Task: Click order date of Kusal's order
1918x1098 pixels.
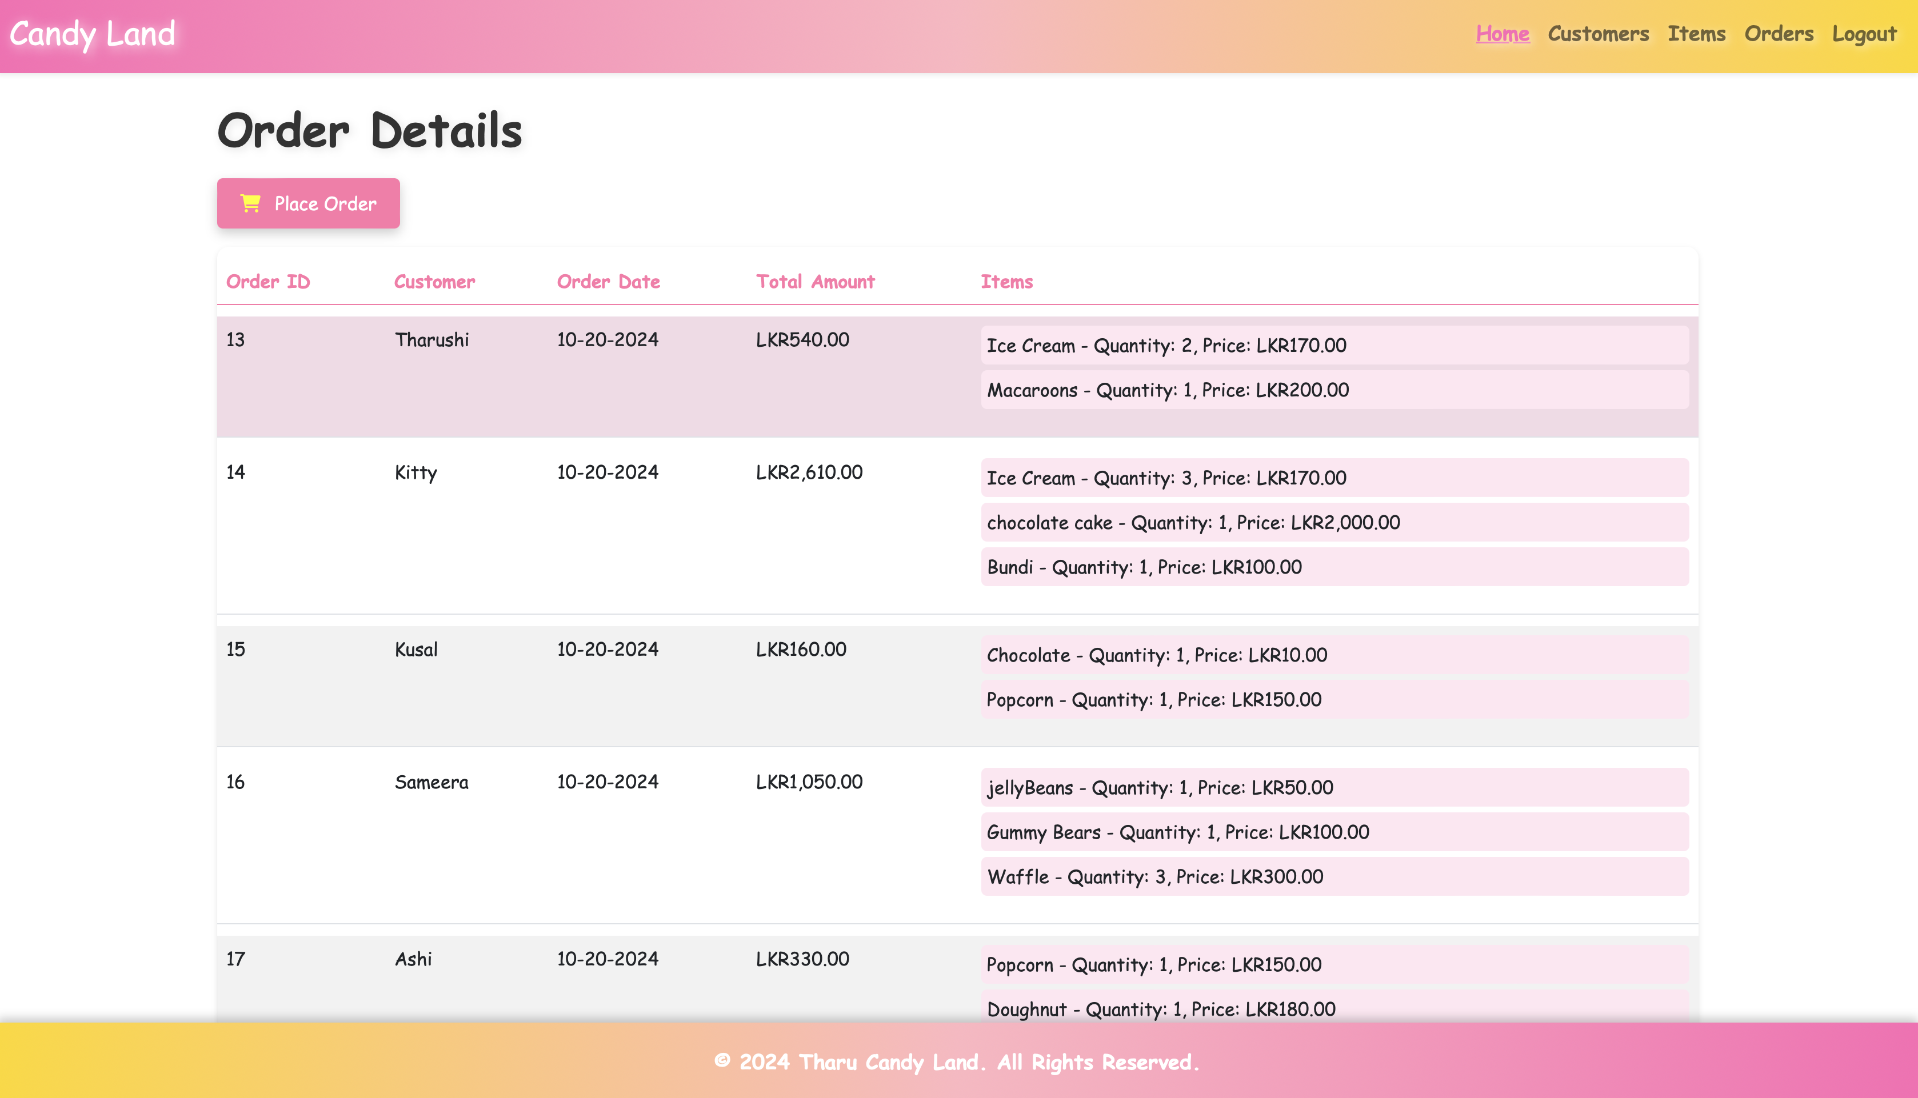Action: pos(607,650)
